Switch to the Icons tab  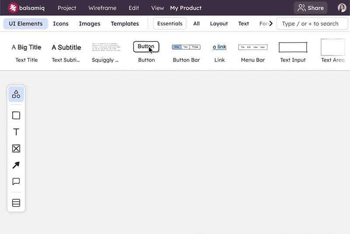tap(61, 24)
